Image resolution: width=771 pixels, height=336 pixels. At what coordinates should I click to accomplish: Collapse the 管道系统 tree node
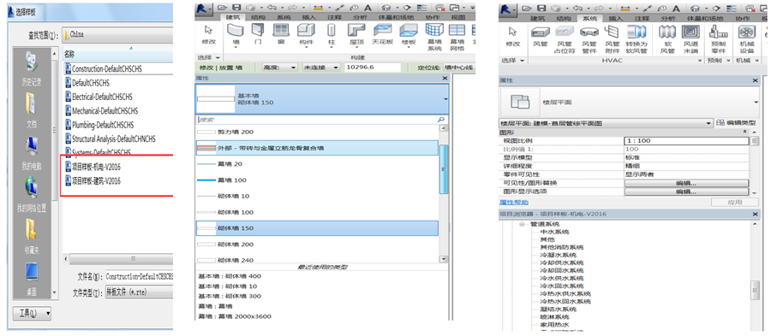click(523, 224)
